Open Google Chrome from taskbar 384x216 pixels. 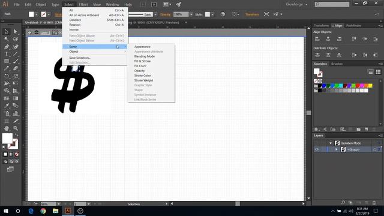tap(43, 211)
